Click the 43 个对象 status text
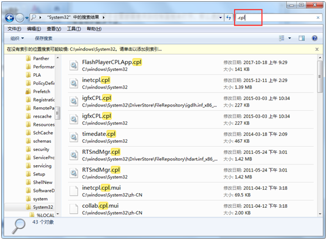 43,222
